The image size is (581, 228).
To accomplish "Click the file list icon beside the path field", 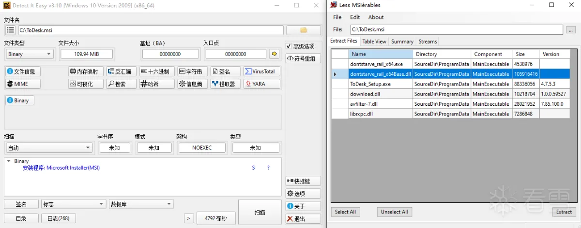I will [x=10, y=30].
